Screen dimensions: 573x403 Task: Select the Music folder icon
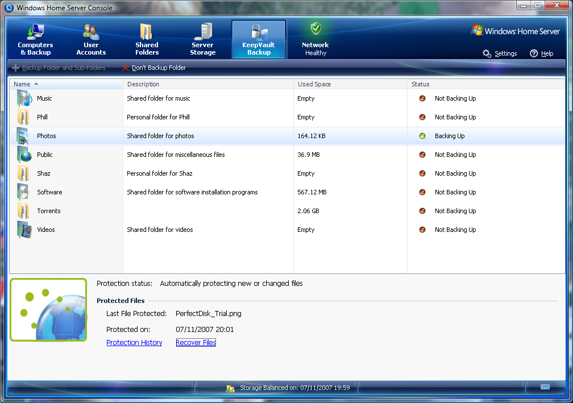[24, 99]
